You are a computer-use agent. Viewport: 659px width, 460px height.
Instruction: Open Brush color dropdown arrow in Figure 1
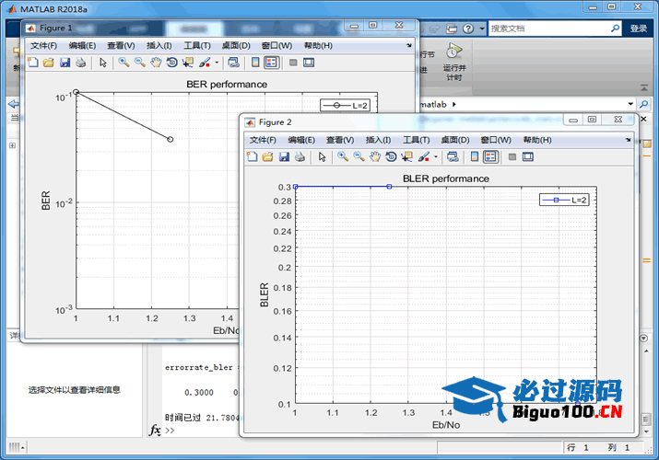[x=217, y=63]
